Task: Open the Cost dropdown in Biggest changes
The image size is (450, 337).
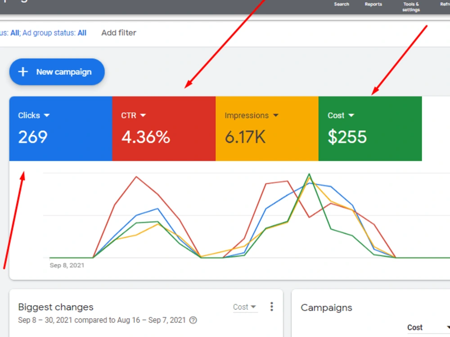Action: coord(244,307)
